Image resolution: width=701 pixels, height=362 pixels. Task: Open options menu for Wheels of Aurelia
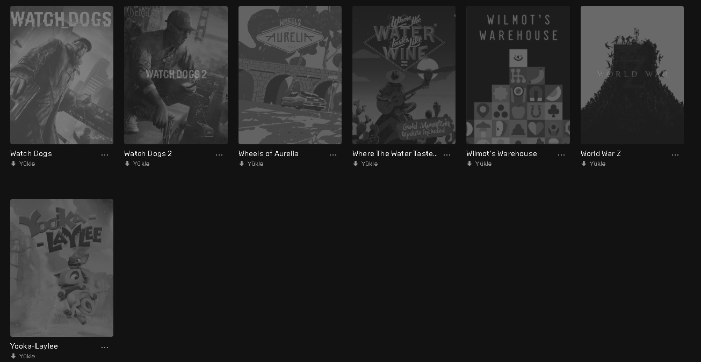(333, 154)
